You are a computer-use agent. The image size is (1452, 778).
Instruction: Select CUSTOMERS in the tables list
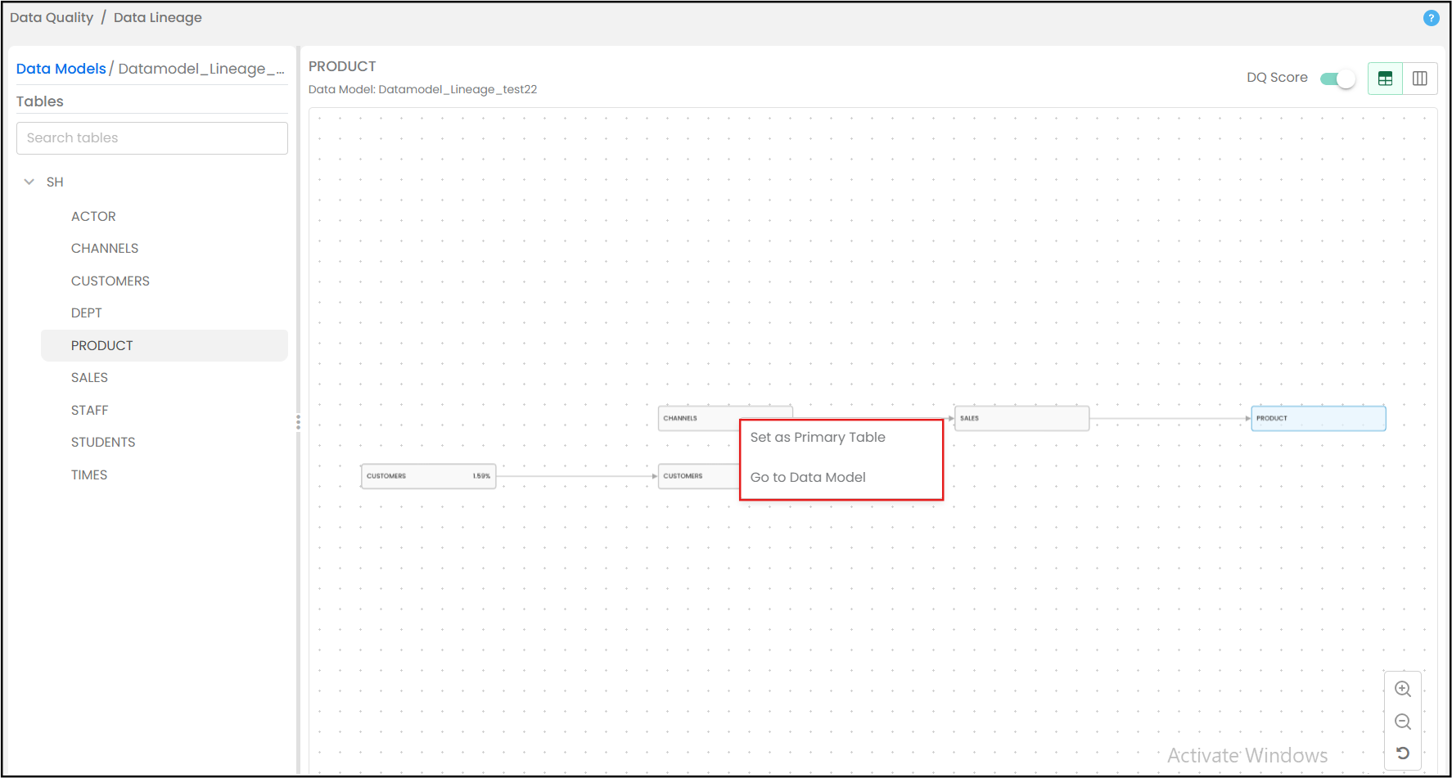click(110, 281)
